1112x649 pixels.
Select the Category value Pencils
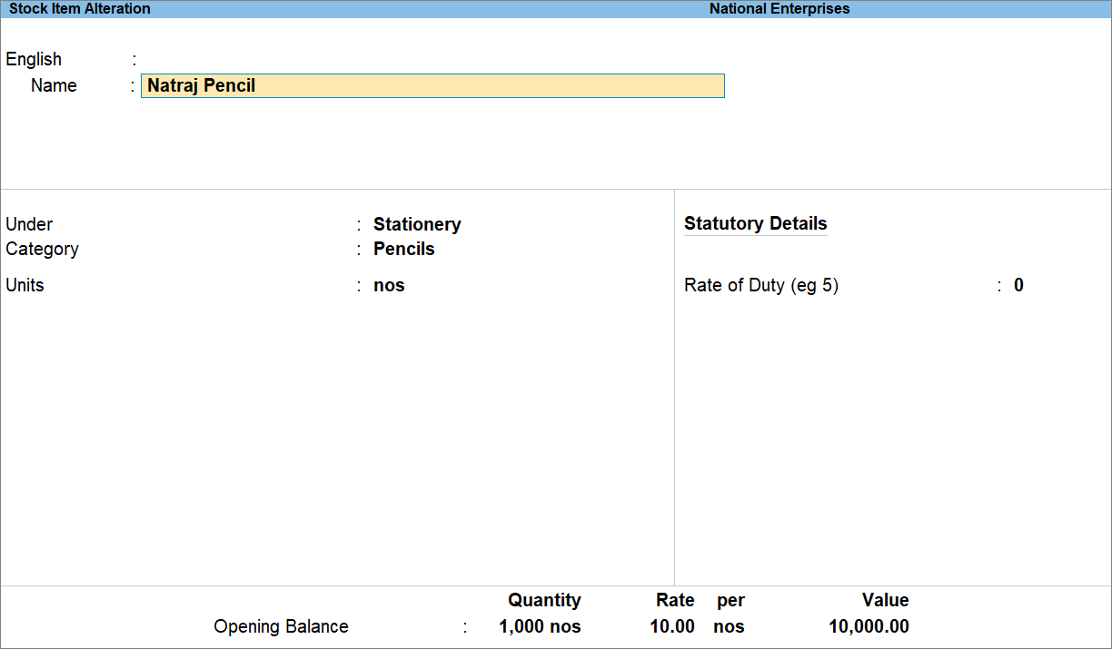tap(404, 249)
